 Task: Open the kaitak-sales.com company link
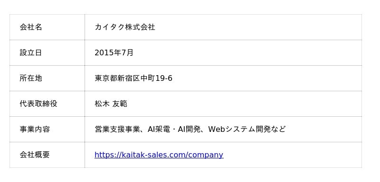pyautogui.click(x=159, y=155)
